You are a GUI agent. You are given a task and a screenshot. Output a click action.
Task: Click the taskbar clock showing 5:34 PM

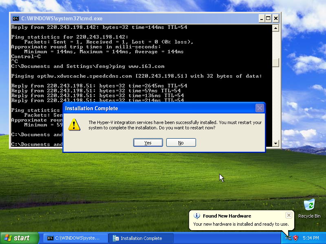click(311, 238)
